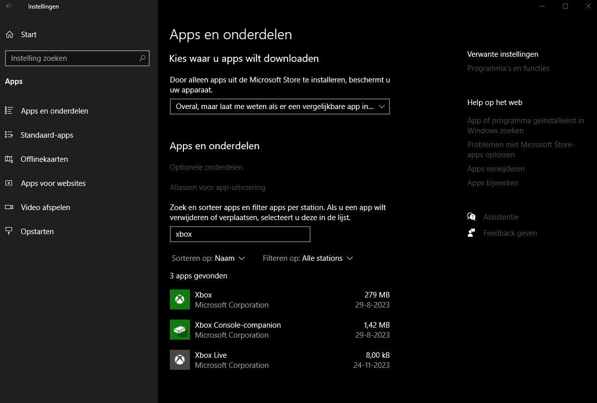Click the Xbox Console-companion app icon
Screen dimensions: 597x403
point(179,330)
